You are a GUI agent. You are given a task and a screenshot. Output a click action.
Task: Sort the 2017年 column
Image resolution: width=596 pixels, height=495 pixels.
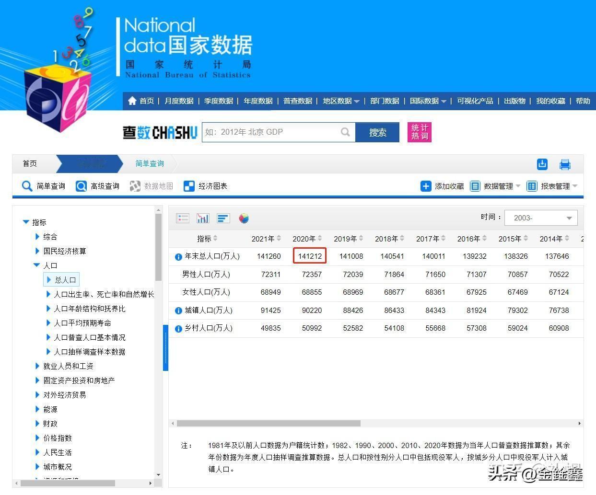coord(444,238)
